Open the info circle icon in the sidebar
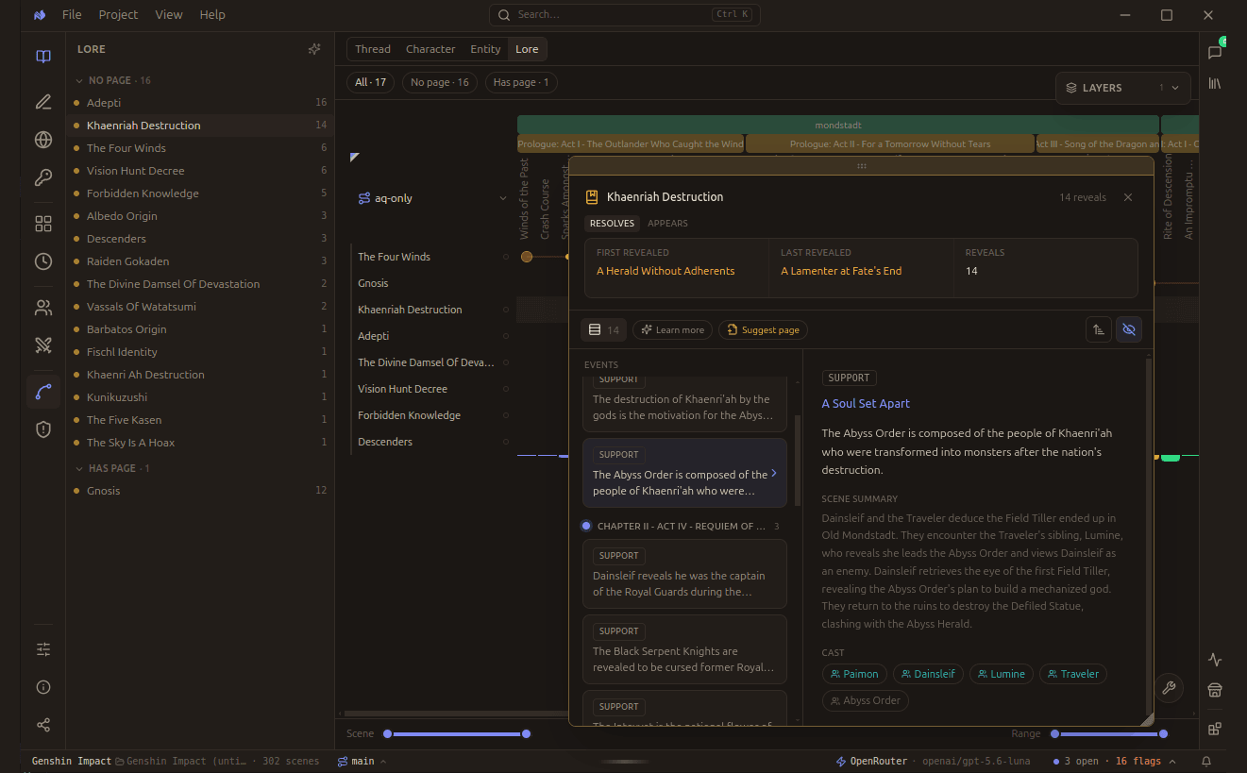The image size is (1247, 773). pos(43,687)
